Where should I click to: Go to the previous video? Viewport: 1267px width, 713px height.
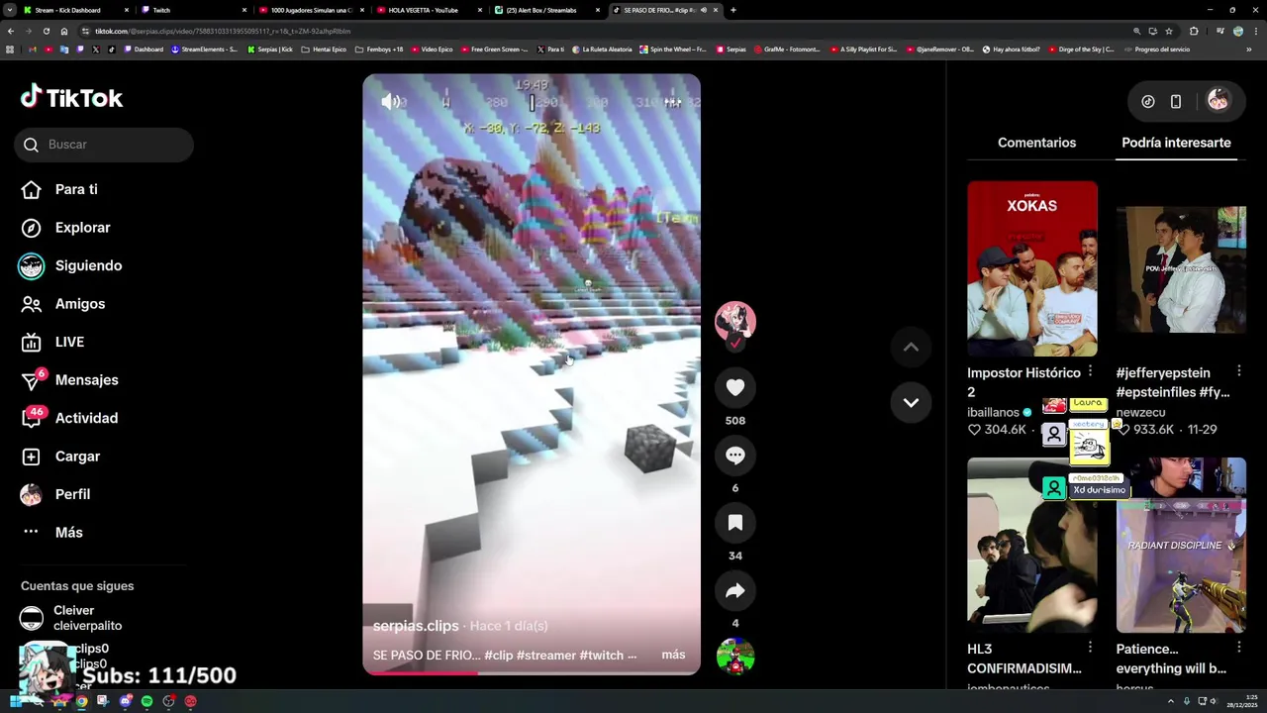point(911,347)
